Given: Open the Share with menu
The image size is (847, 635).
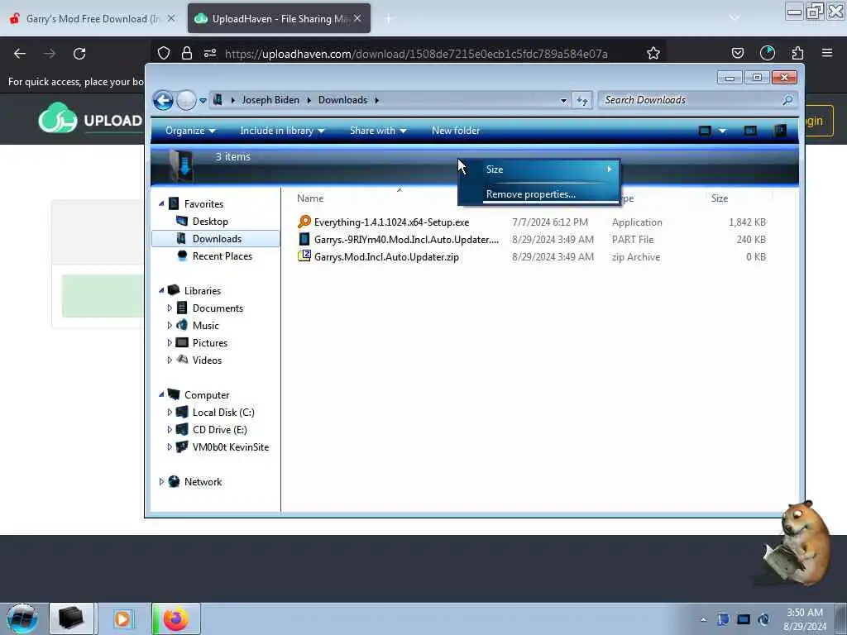Looking at the screenshot, I should point(377,131).
